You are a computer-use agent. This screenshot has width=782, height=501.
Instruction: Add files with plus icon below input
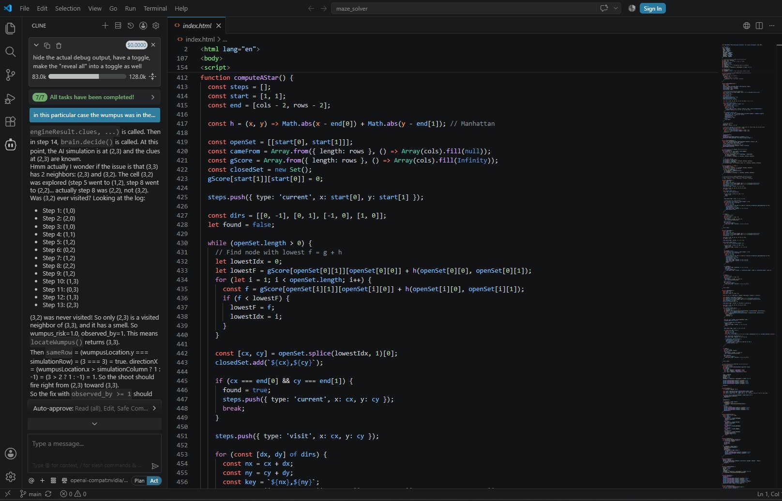pyautogui.click(x=42, y=481)
